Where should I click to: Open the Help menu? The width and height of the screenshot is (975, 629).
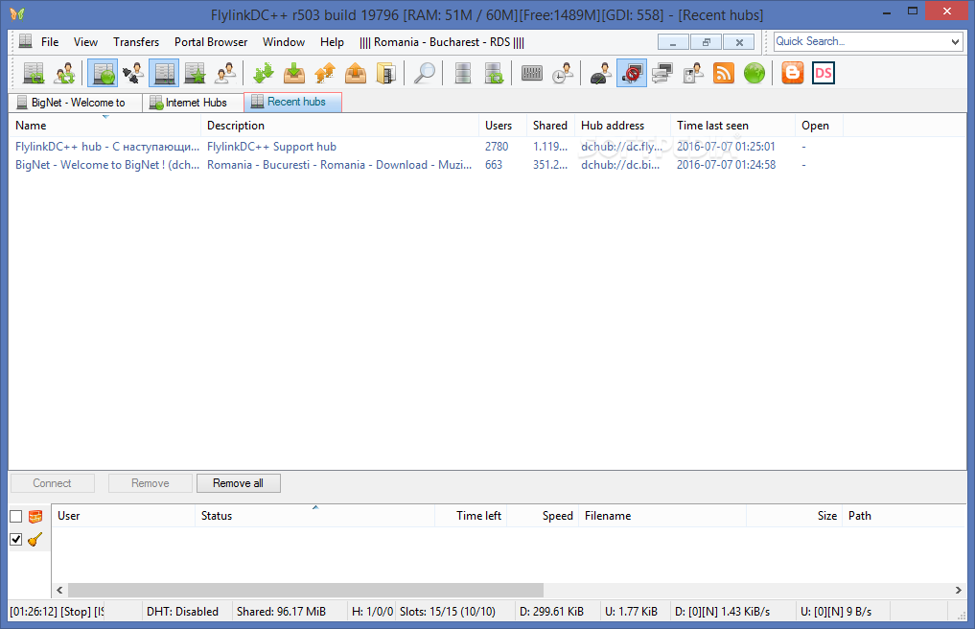(x=332, y=42)
